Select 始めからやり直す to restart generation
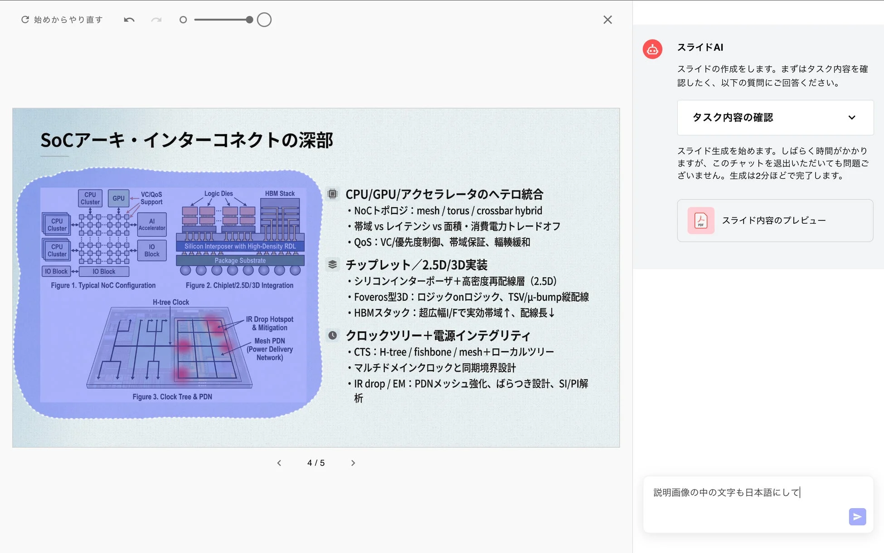The image size is (884, 553). (67, 20)
